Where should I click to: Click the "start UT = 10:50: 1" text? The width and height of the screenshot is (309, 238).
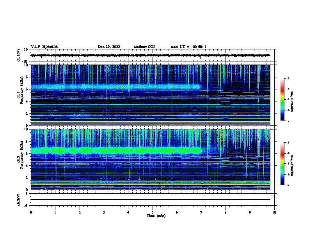tap(188, 47)
